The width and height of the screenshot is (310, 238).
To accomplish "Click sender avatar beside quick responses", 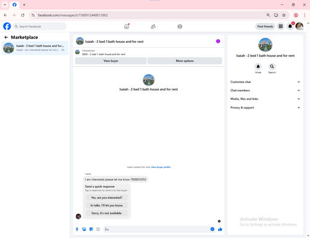I will [x=78, y=216].
